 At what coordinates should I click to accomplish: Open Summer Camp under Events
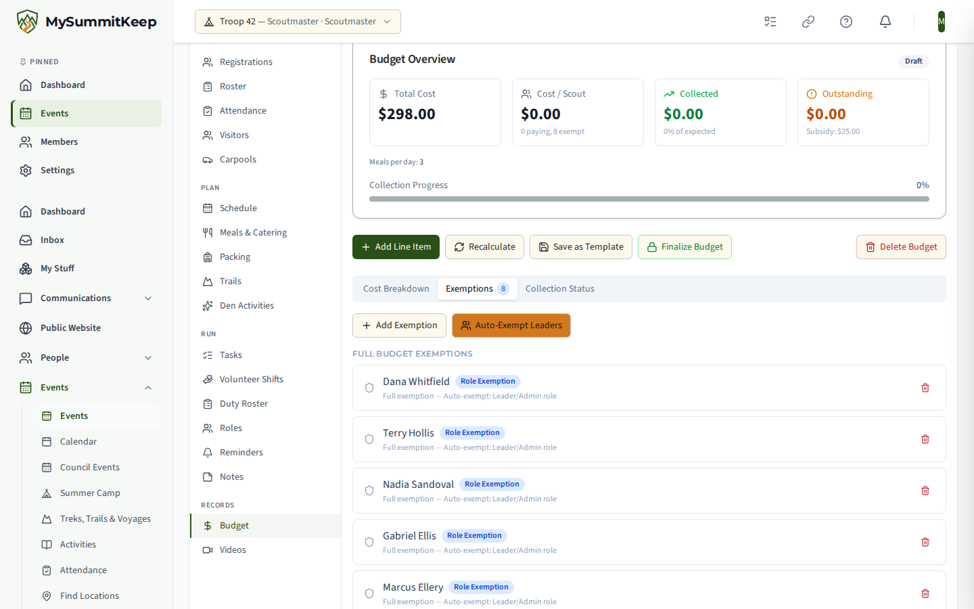pos(97,493)
